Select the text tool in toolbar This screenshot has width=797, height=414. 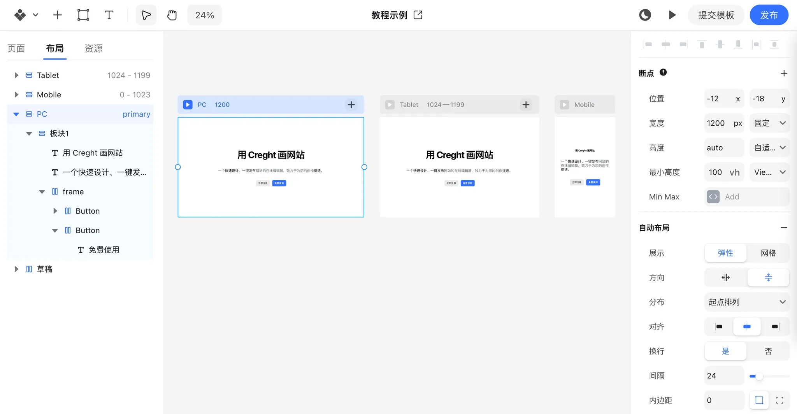[109, 15]
